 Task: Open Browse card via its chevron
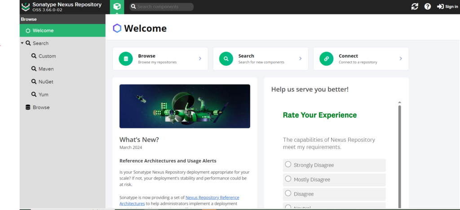pos(200,59)
